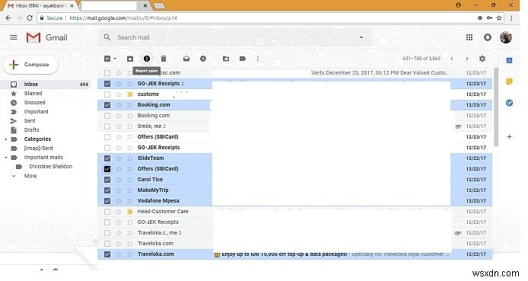The width and height of the screenshot is (528, 281).
Task: Collapse the Important mails label arrow
Action: tap(6, 158)
